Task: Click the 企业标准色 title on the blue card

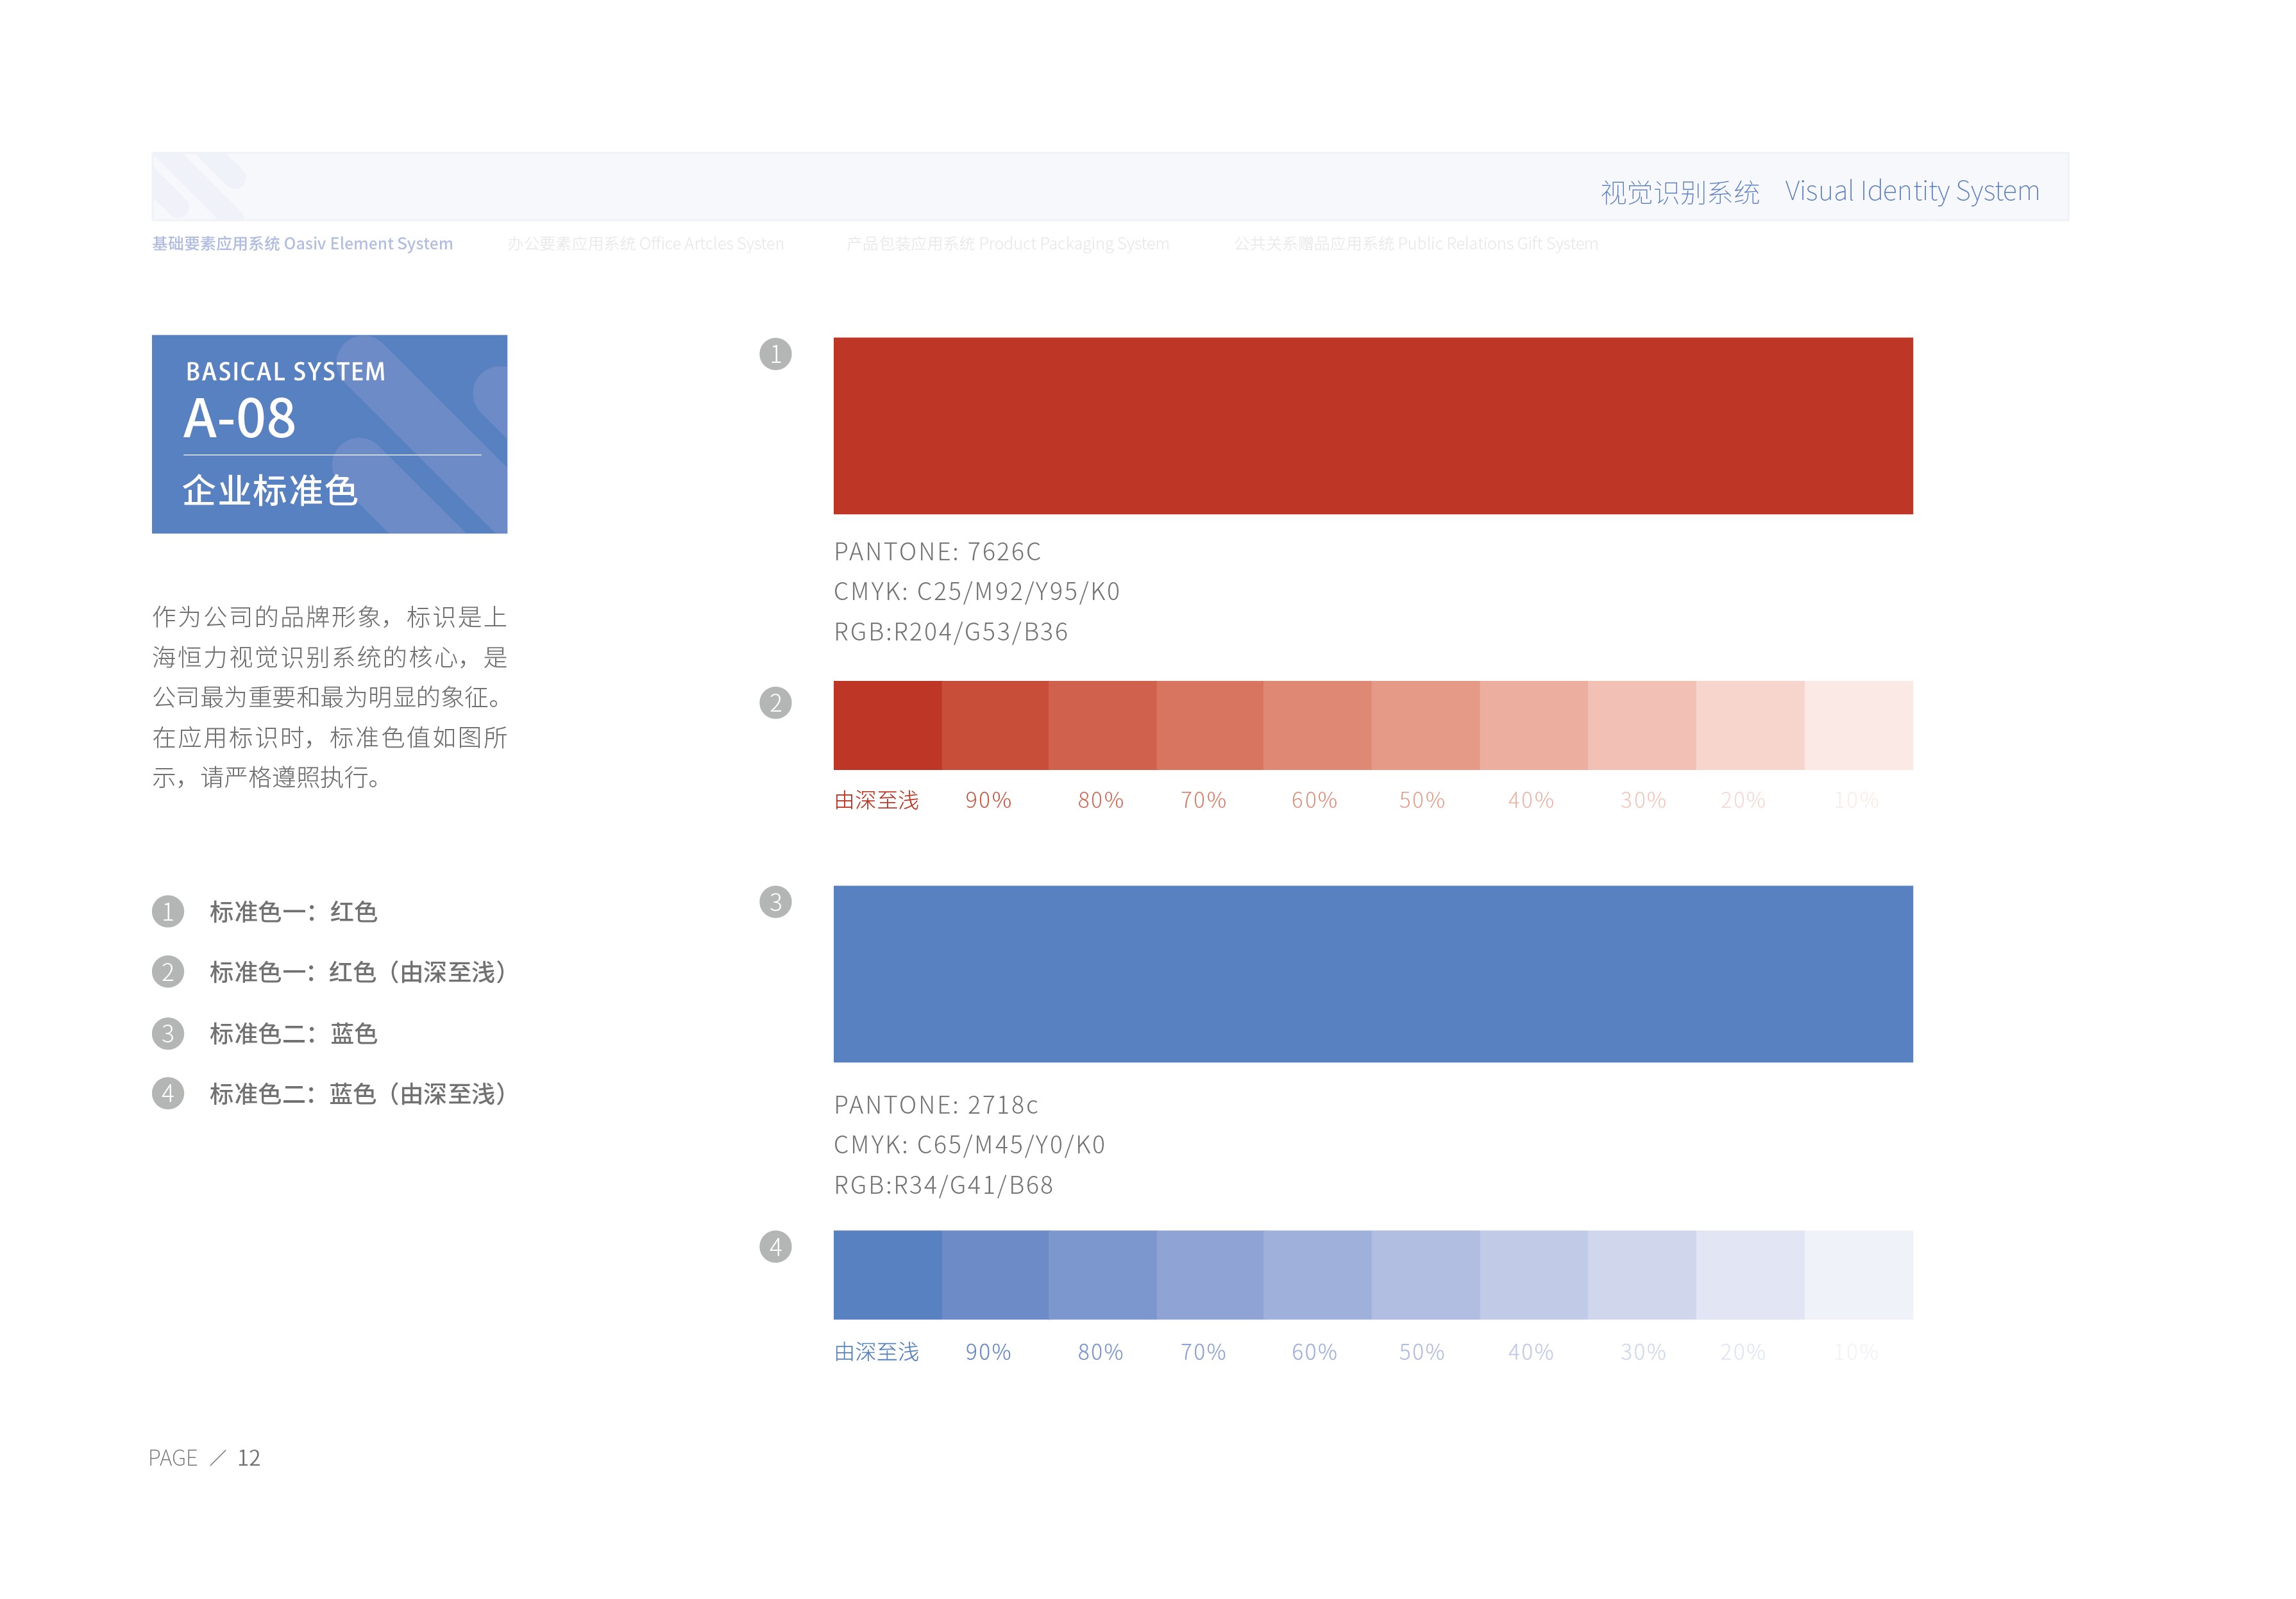Action: (x=270, y=490)
